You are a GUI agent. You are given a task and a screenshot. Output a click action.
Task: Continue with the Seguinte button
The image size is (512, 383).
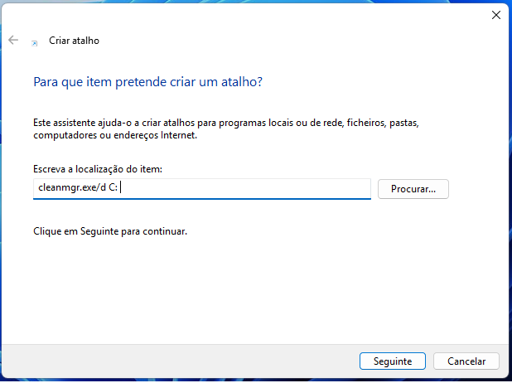[x=393, y=361]
